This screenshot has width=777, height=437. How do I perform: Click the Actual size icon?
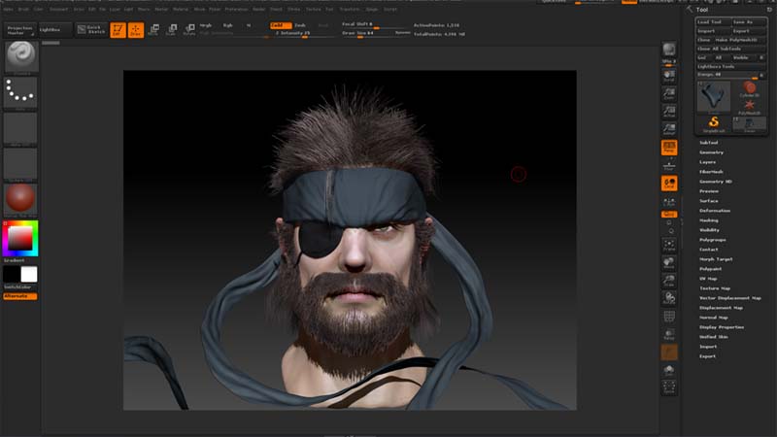669,112
